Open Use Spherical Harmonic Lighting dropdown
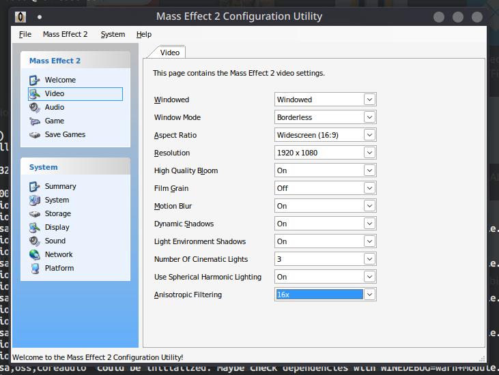The width and height of the screenshot is (499, 375). 369,277
